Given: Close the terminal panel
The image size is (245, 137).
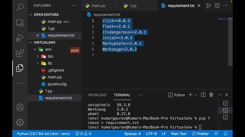Looking at the screenshot, I should (x=226, y=95).
